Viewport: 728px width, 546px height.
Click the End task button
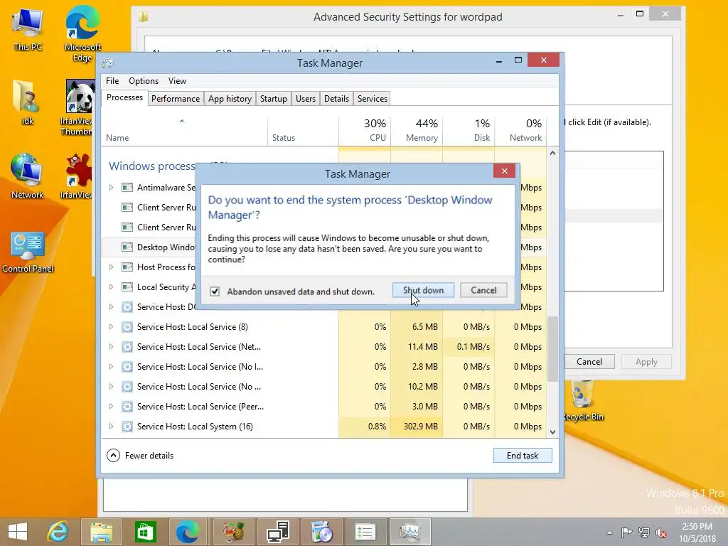point(523,456)
